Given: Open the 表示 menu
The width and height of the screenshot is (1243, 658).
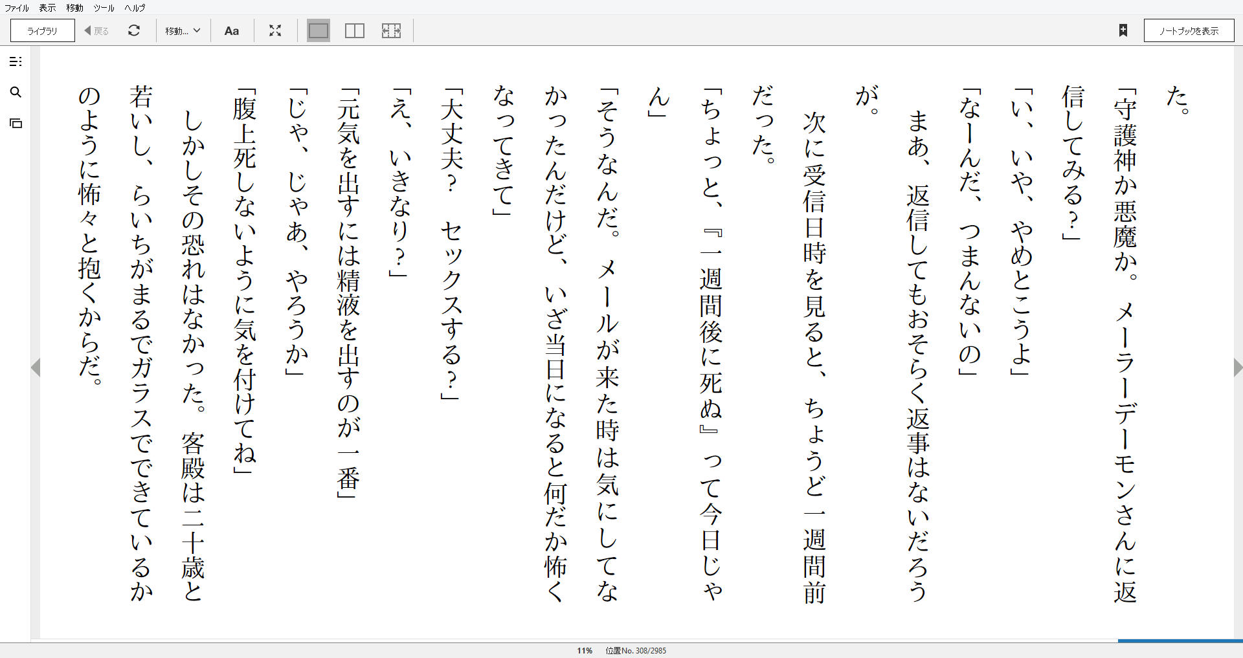Looking at the screenshot, I should point(47,8).
